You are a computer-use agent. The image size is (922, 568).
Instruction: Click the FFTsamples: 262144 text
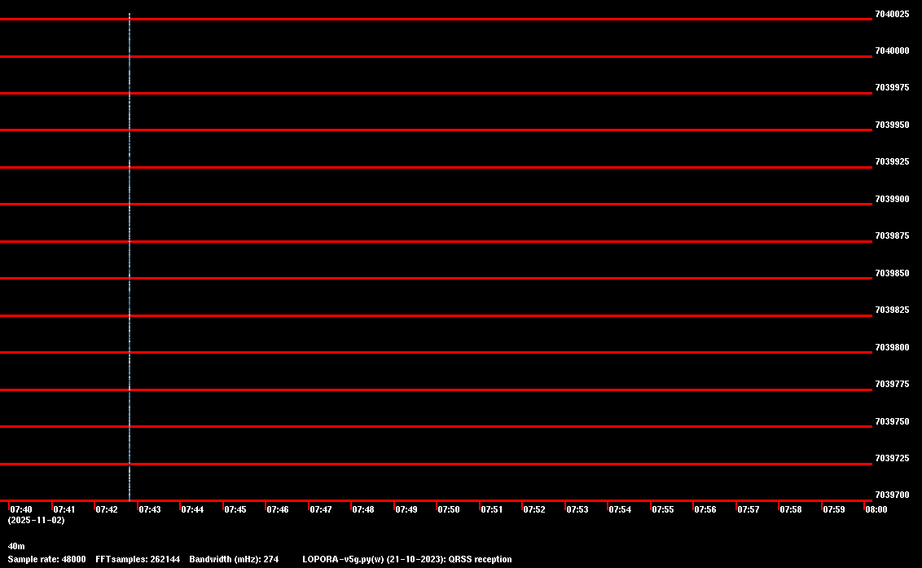click(138, 560)
